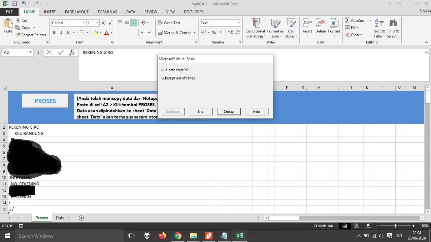Click the Insert Function fx icon
The height and width of the screenshot is (242, 431).
click(72, 52)
